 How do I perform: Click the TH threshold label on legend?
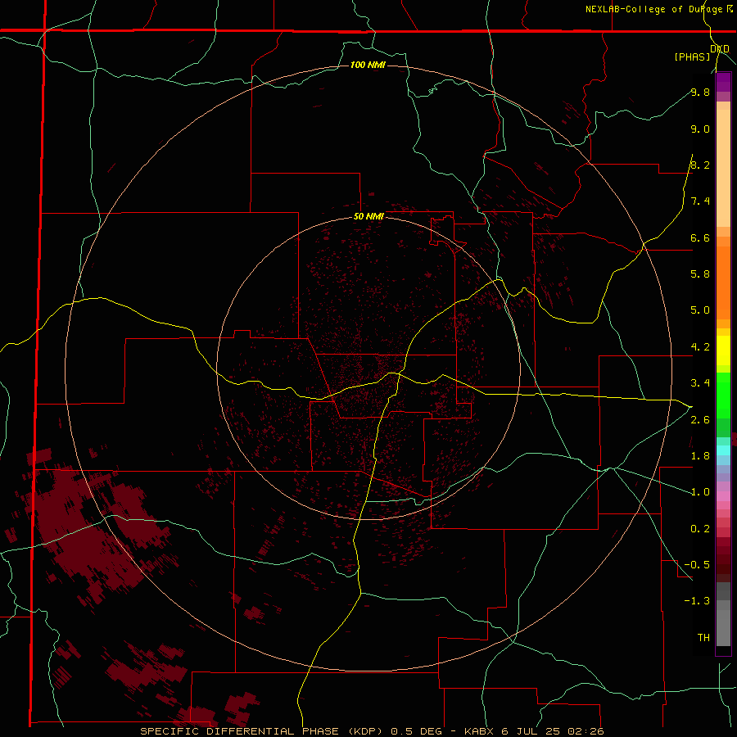click(703, 637)
